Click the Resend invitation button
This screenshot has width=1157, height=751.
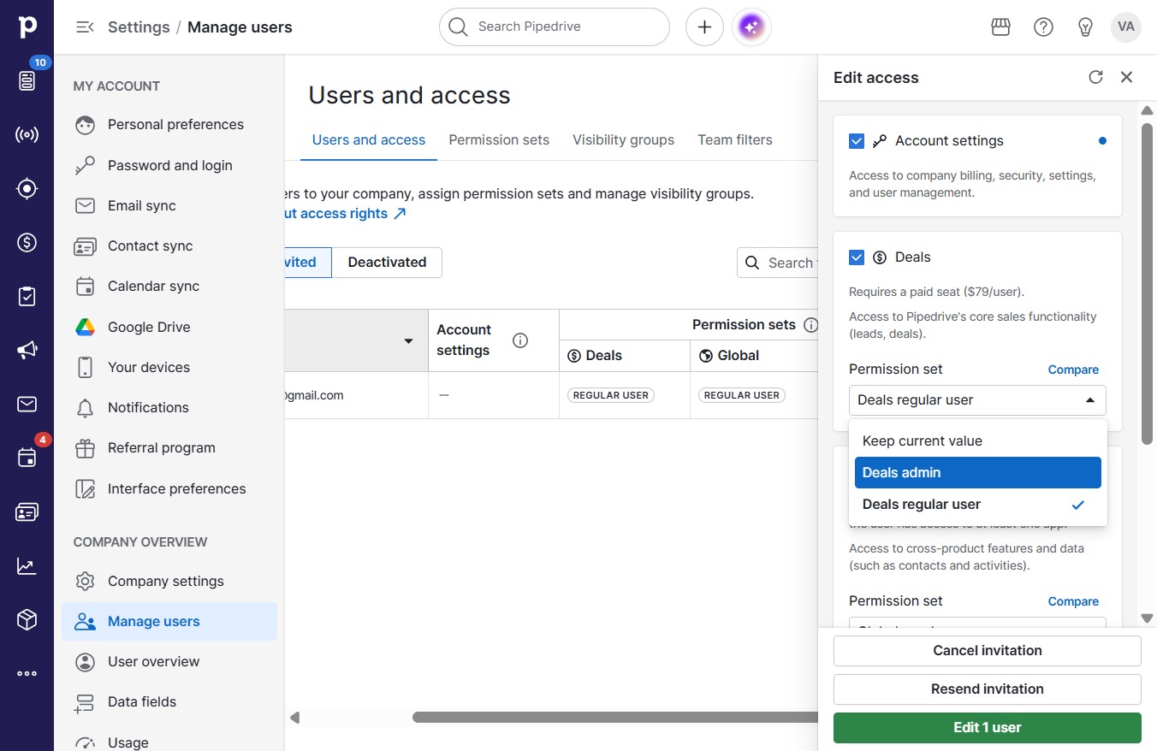tap(988, 689)
